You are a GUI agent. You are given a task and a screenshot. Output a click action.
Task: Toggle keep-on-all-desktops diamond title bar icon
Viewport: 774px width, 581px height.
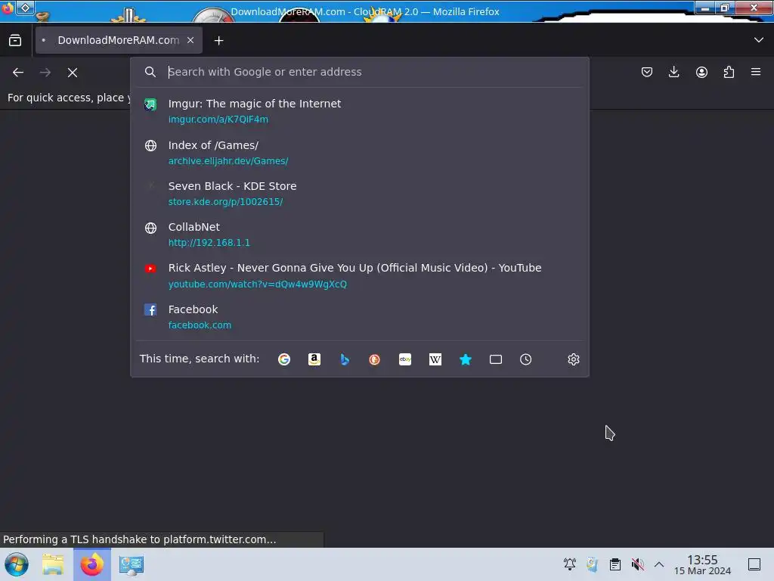click(x=25, y=8)
